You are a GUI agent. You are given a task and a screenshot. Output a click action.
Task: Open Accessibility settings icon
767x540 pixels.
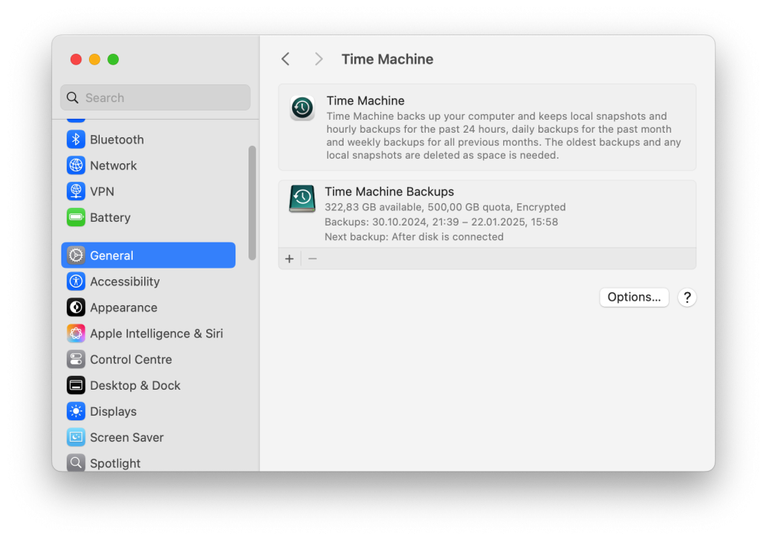(x=76, y=282)
